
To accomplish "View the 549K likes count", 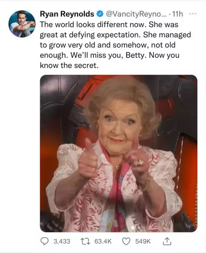I will tap(143, 241).
